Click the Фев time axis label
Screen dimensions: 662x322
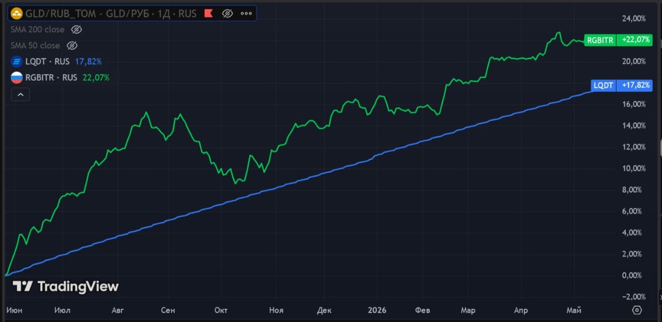click(423, 310)
